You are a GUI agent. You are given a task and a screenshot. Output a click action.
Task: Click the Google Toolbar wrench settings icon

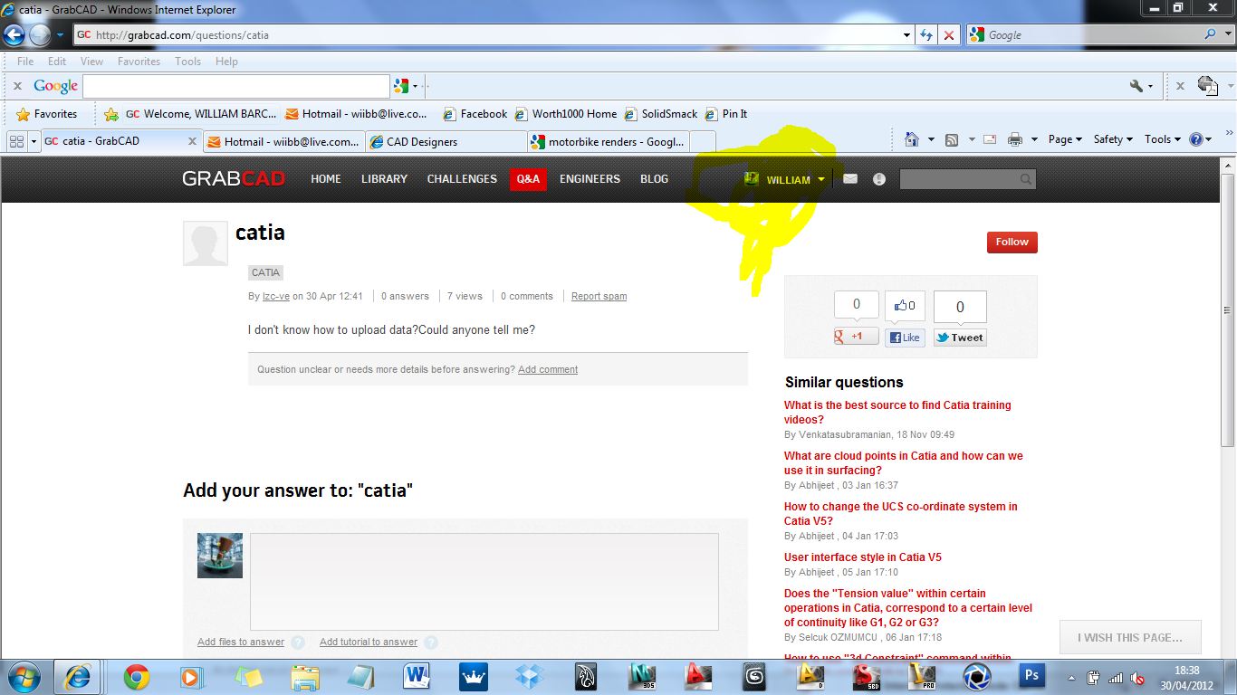coord(1136,86)
